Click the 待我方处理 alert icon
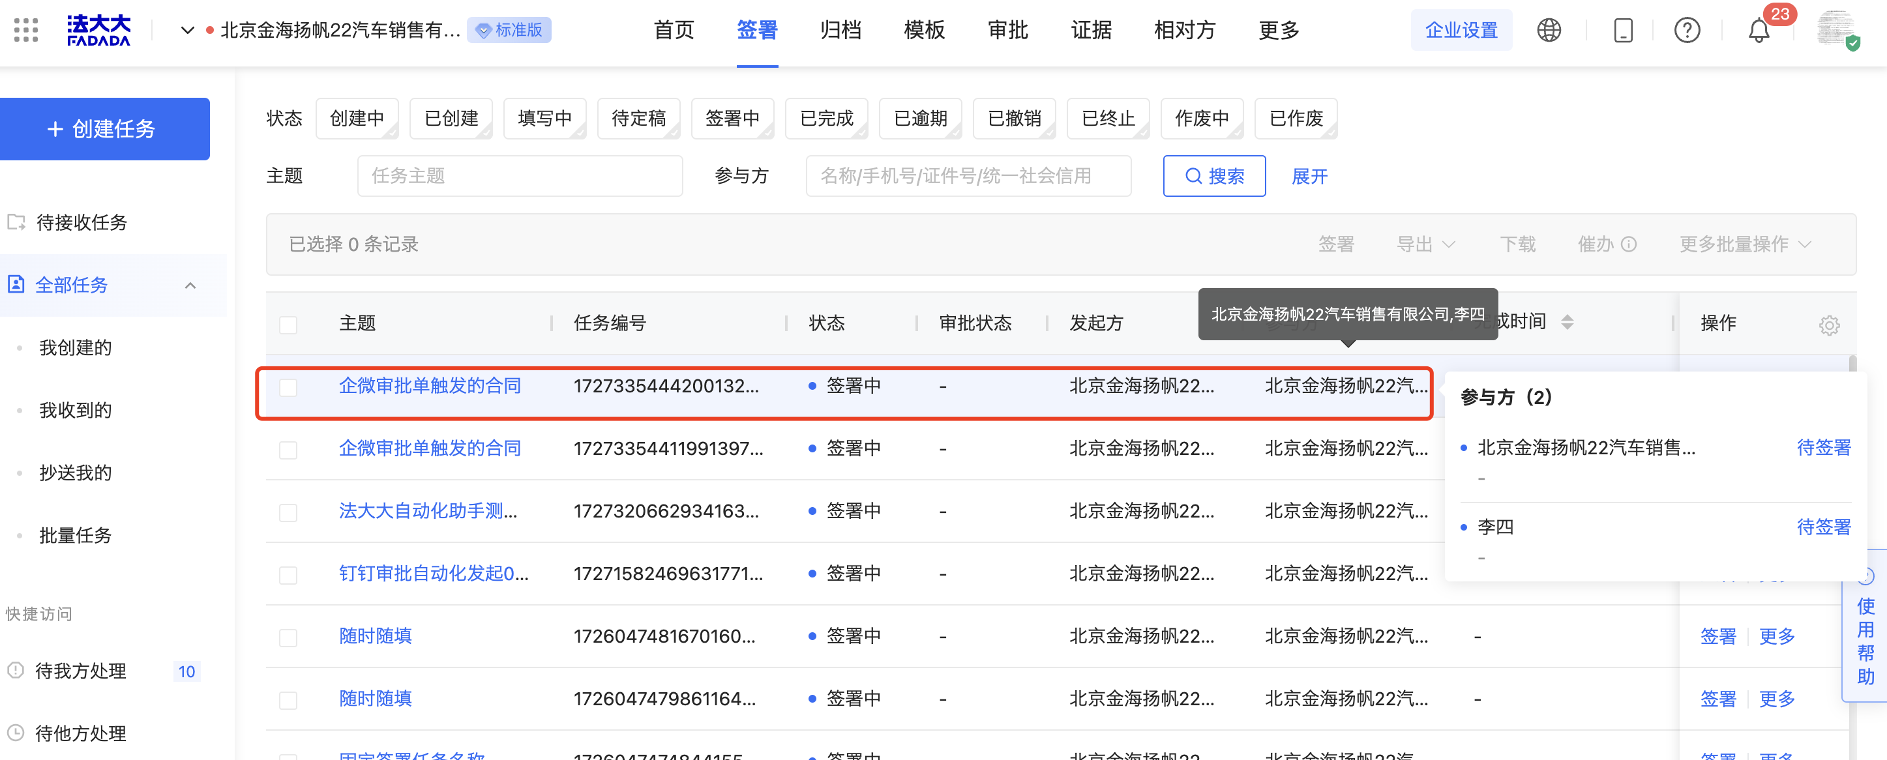This screenshot has height=760, width=1887. click(x=16, y=670)
